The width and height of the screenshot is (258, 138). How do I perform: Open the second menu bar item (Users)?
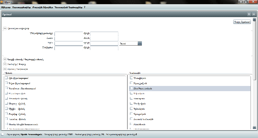[x=22, y=7]
